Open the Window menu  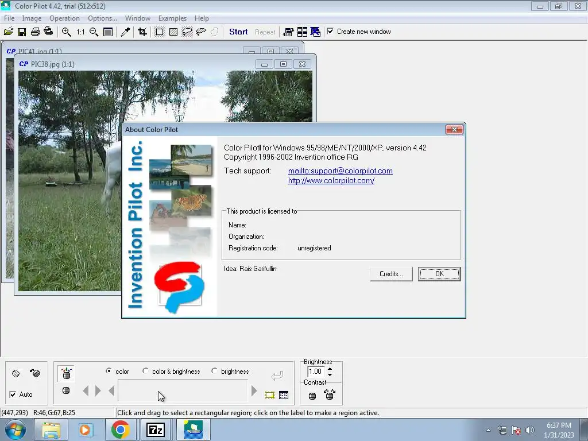point(138,18)
